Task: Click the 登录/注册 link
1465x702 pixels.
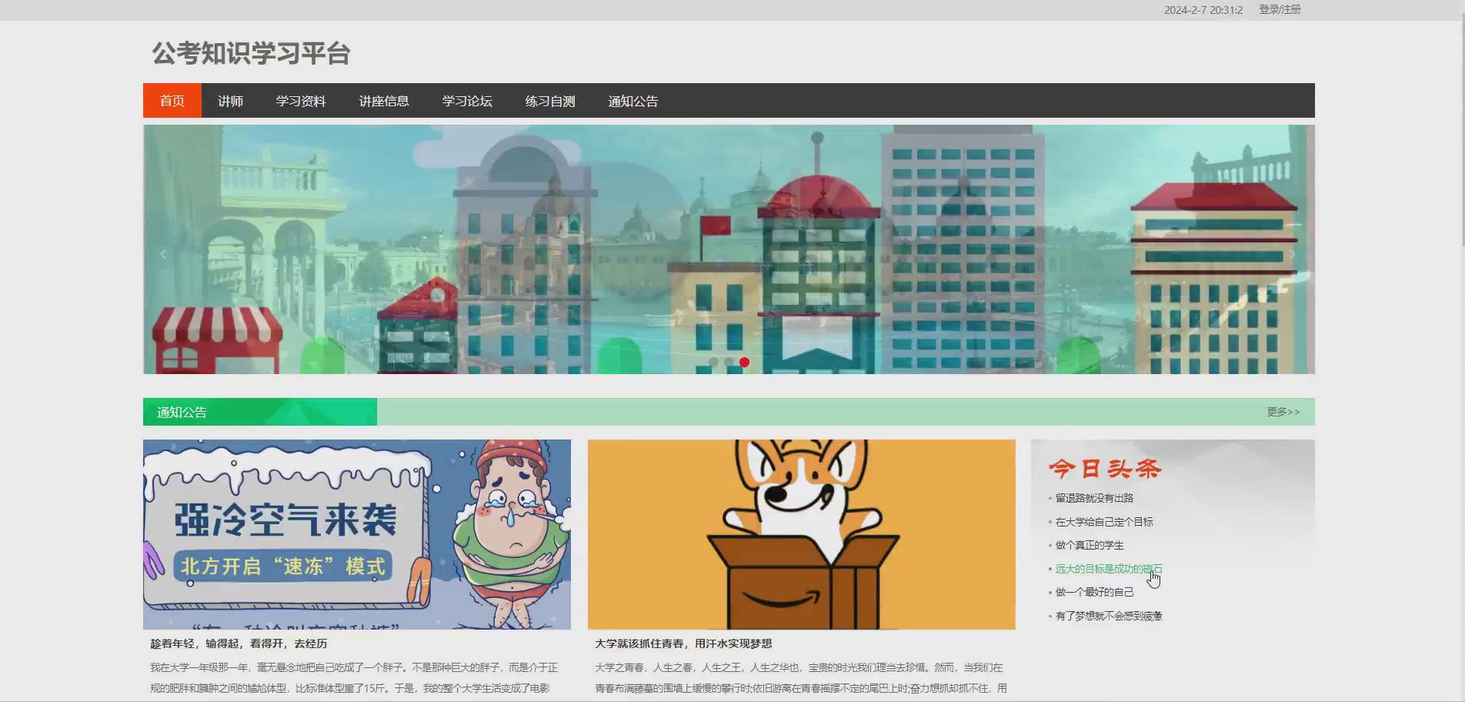Action: click(1280, 10)
